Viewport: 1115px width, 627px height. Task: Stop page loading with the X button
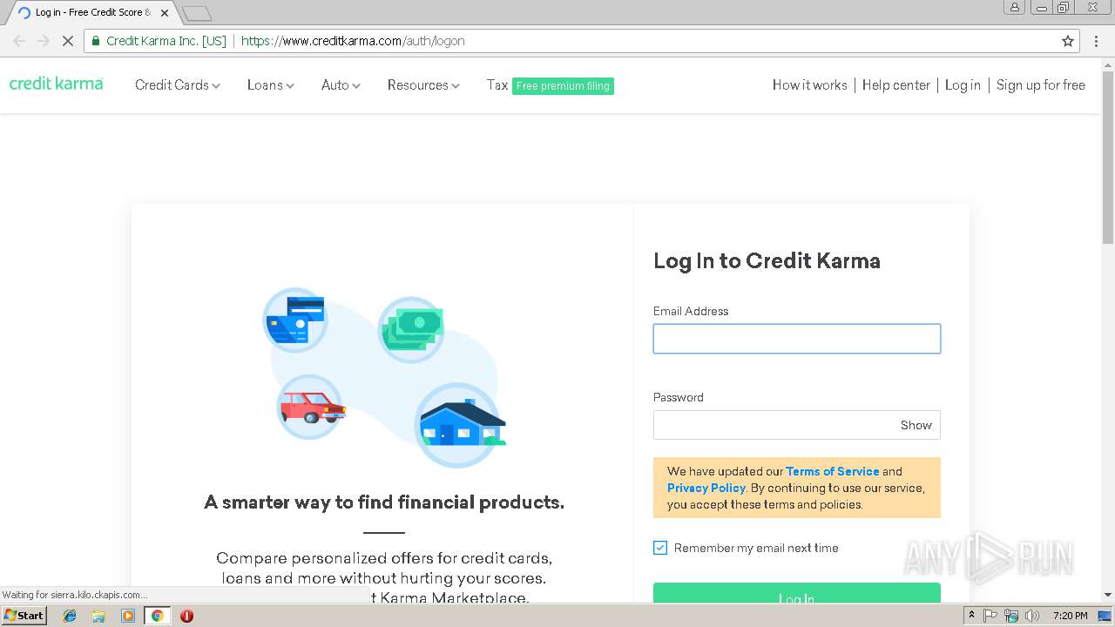point(67,41)
